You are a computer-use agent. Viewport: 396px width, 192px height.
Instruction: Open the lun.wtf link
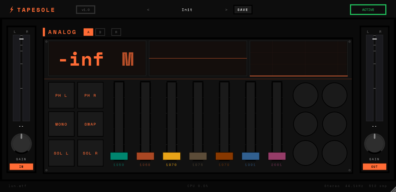coord(18,186)
